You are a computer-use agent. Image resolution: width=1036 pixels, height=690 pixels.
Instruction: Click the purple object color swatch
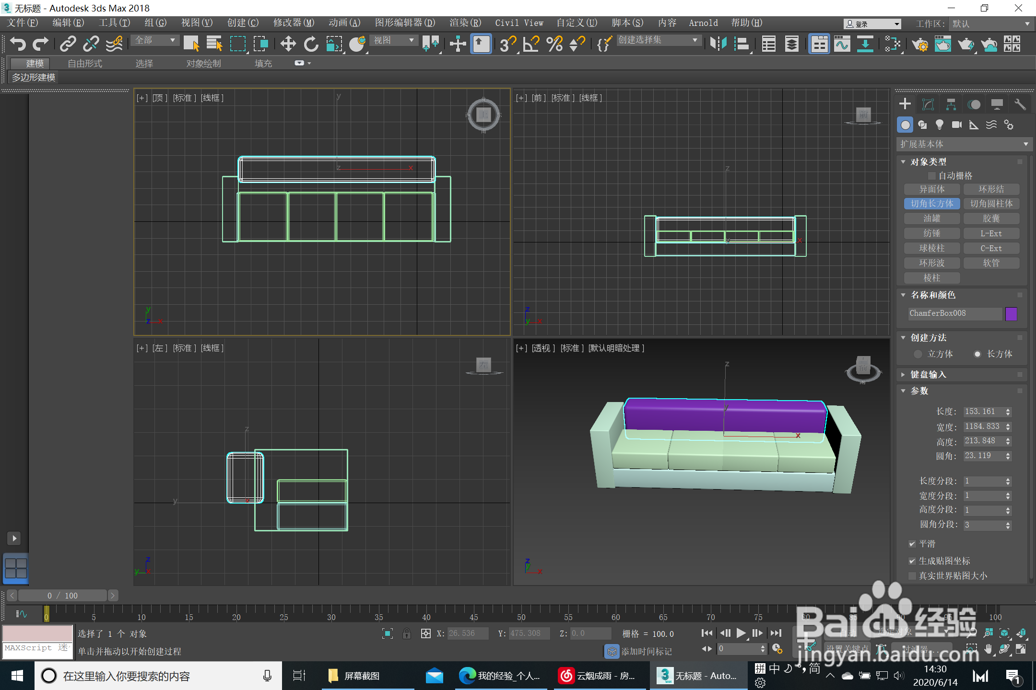1011,313
